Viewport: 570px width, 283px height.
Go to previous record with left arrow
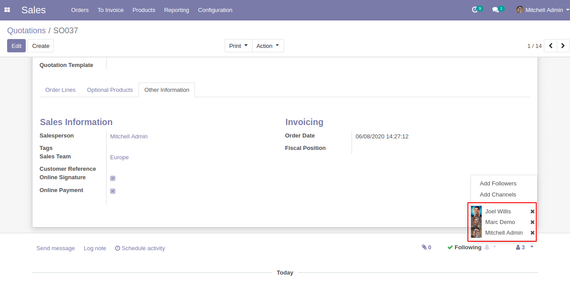pyautogui.click(x=550, y=46)
